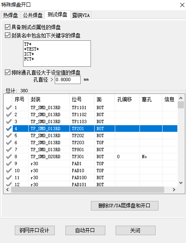Switch to the 露铜VIA tab
The width and height of the screenshot is (186, 243).
pyautogui.click(x=81, y=15)
